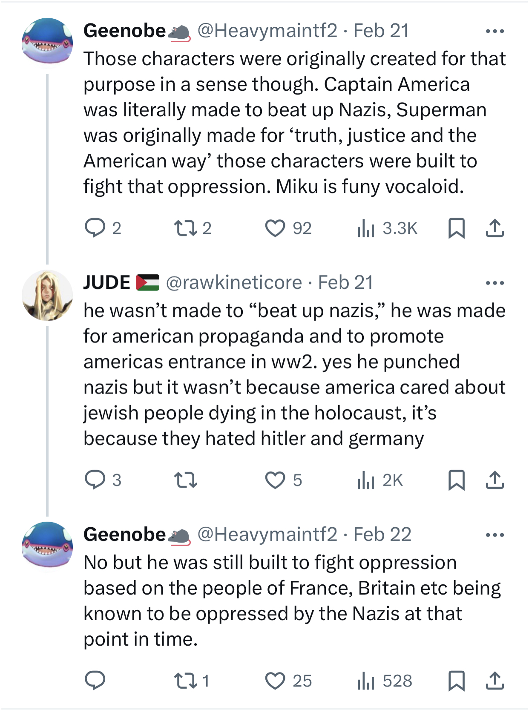The height and width of the screenshot is (710, 529).
Task: Reply to Geenobe's Captain America tweet
Action: (x=95, y=228)
